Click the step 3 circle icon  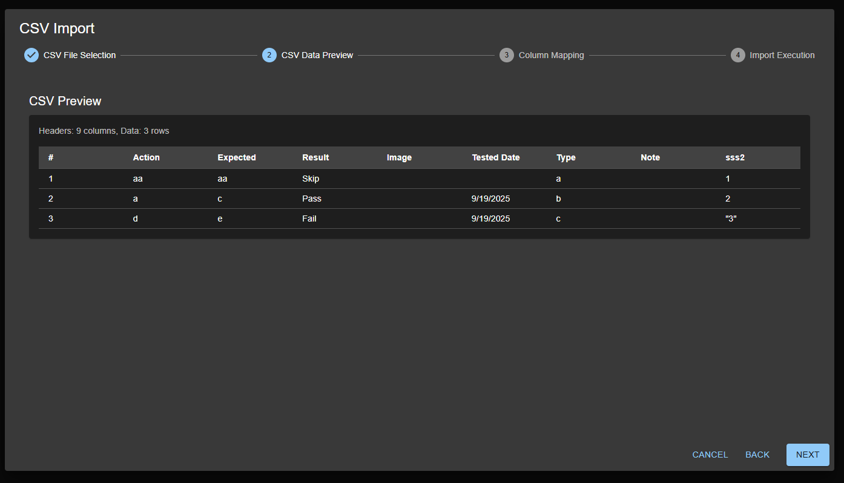(x=507, y=55)
